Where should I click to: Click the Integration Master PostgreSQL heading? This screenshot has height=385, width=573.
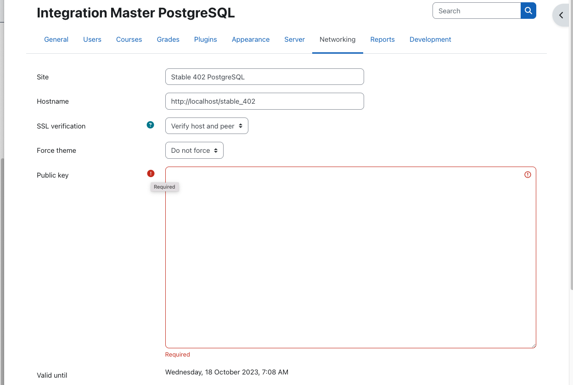click(x=135, y=13)
